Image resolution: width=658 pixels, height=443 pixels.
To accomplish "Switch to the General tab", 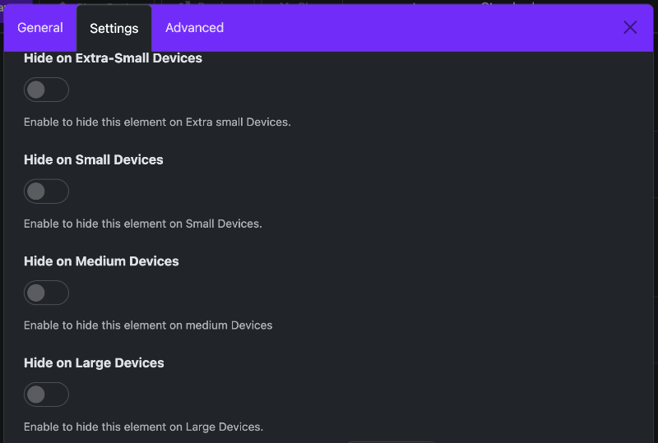I will click(40, 27).
